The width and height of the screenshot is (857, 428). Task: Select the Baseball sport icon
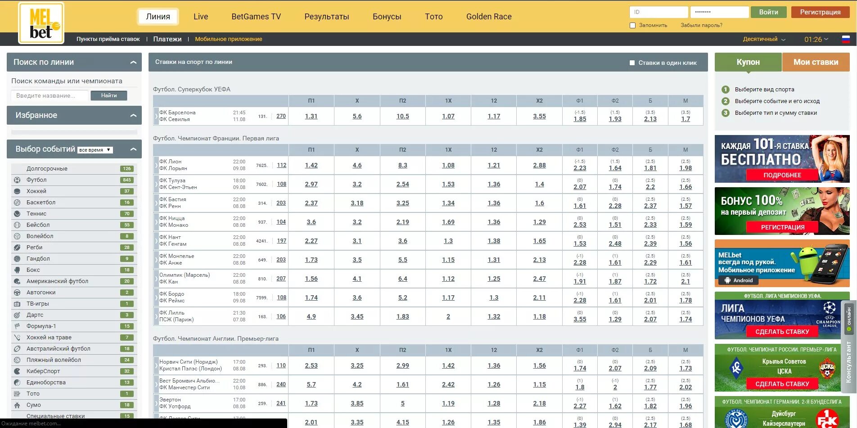coord(17,225)
